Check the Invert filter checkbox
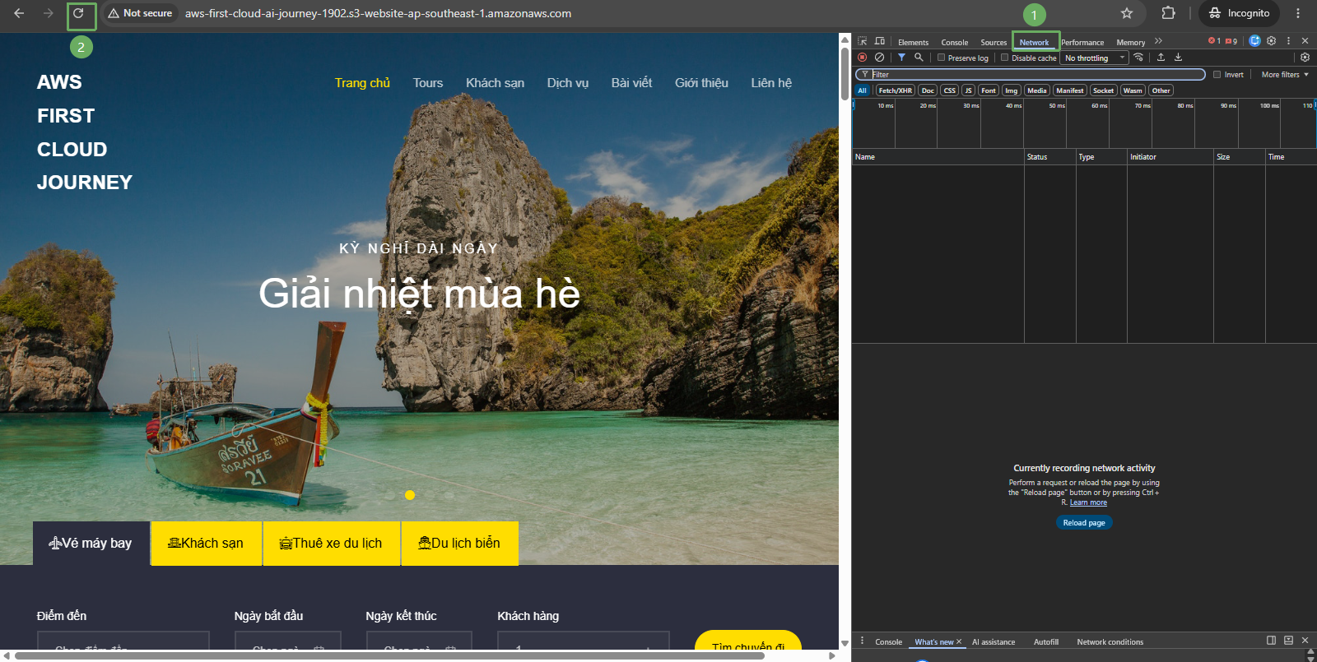This screenshot has width=1317, height=662. pyautogui.click(x=1217, y=74)
